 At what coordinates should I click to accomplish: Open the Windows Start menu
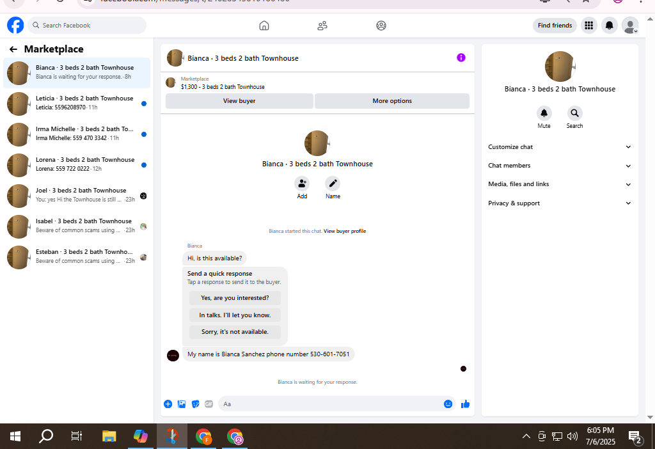(x=15, y=436)
